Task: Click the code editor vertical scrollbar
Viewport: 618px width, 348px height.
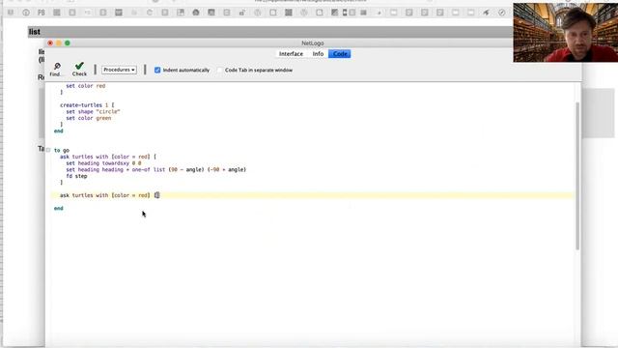Action: pyautogui.click(x=577, y=176)
